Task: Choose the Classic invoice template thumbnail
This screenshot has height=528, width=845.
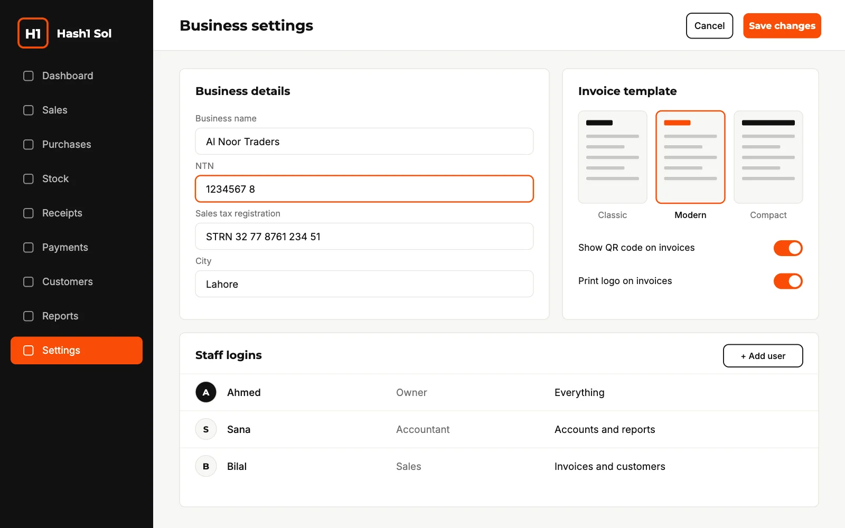Action: coord(613,157)
